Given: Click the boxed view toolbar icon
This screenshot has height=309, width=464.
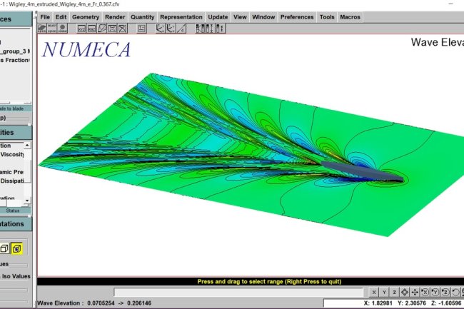Looking at the screenshot, I should (x=113, y=29).
